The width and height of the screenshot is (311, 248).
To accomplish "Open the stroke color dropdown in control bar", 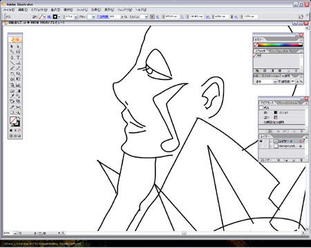I will click(x=59, y=17).
